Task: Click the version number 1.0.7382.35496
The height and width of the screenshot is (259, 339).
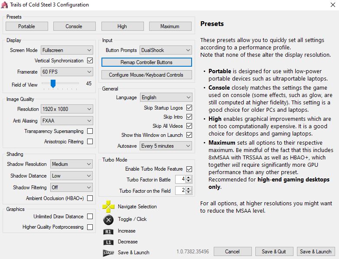Action: pyautogui.click(x=193, y=252)
